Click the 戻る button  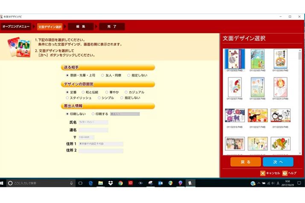(245, 162)
